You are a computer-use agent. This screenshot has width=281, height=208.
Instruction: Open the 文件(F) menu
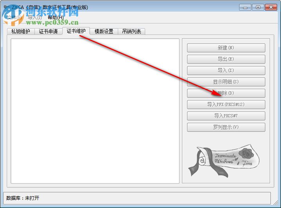coord(14,18)
